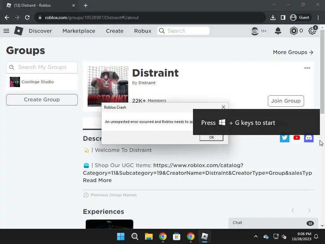Open Discover in the navigation bar
This screenshot has width=325, height=244.
click(x=40, y=31)
